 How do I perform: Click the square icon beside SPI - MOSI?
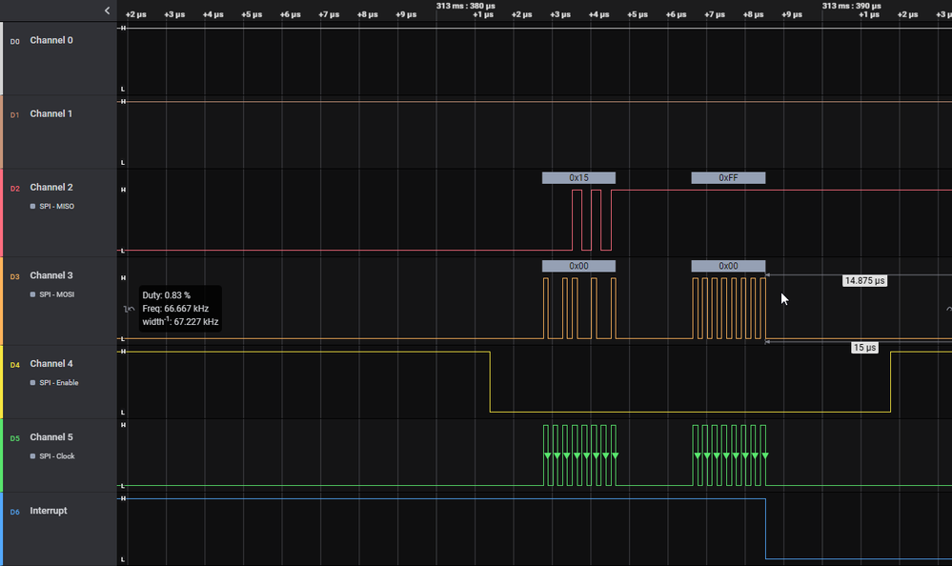pos(32,294)
